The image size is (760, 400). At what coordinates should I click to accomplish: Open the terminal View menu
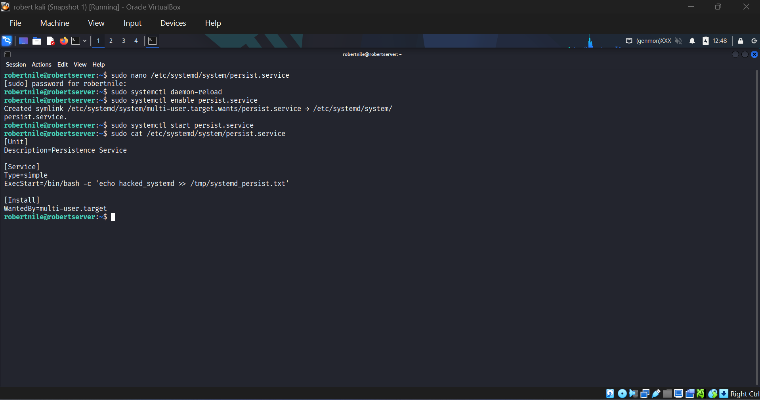tap(80, 65)
